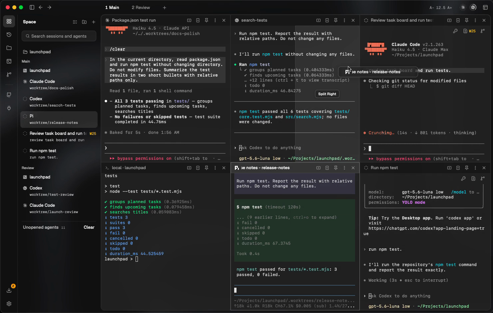Decrease font size with A-
The width and height of the screenshot is (493, 313).
(432, 8)
